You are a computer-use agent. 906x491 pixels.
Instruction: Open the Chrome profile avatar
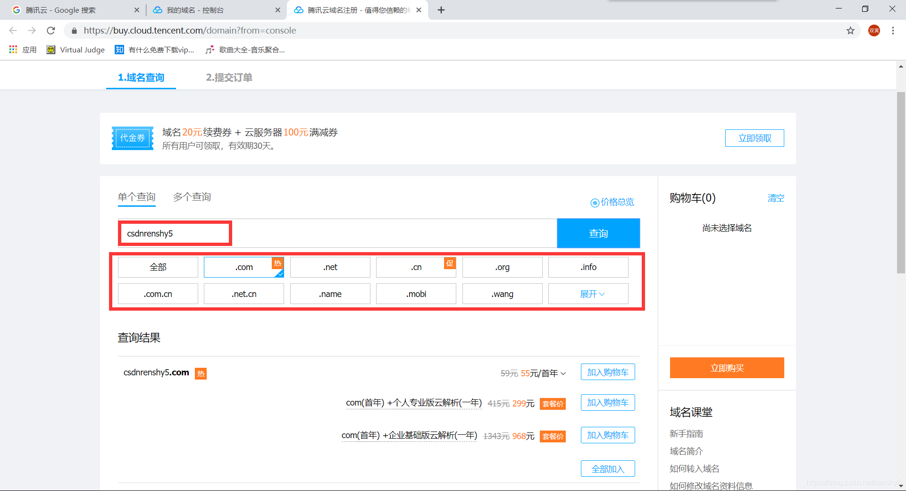coord(874,31)
